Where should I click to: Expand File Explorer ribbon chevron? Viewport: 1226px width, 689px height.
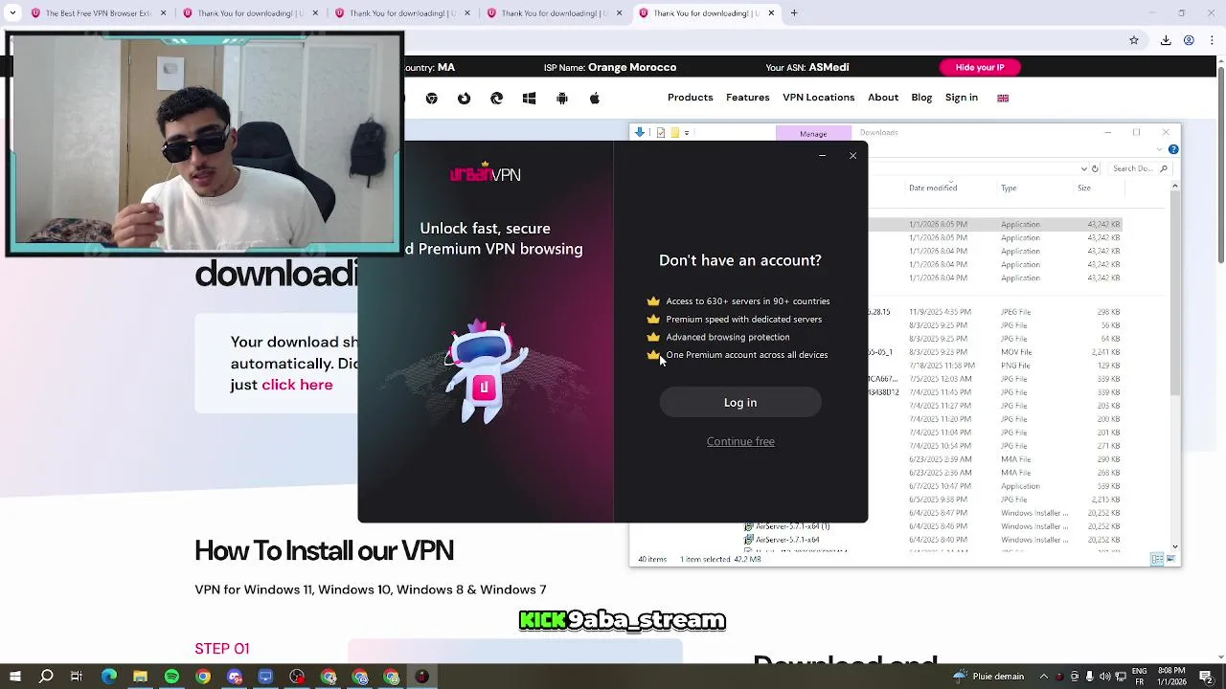(x=1160, y=149)
